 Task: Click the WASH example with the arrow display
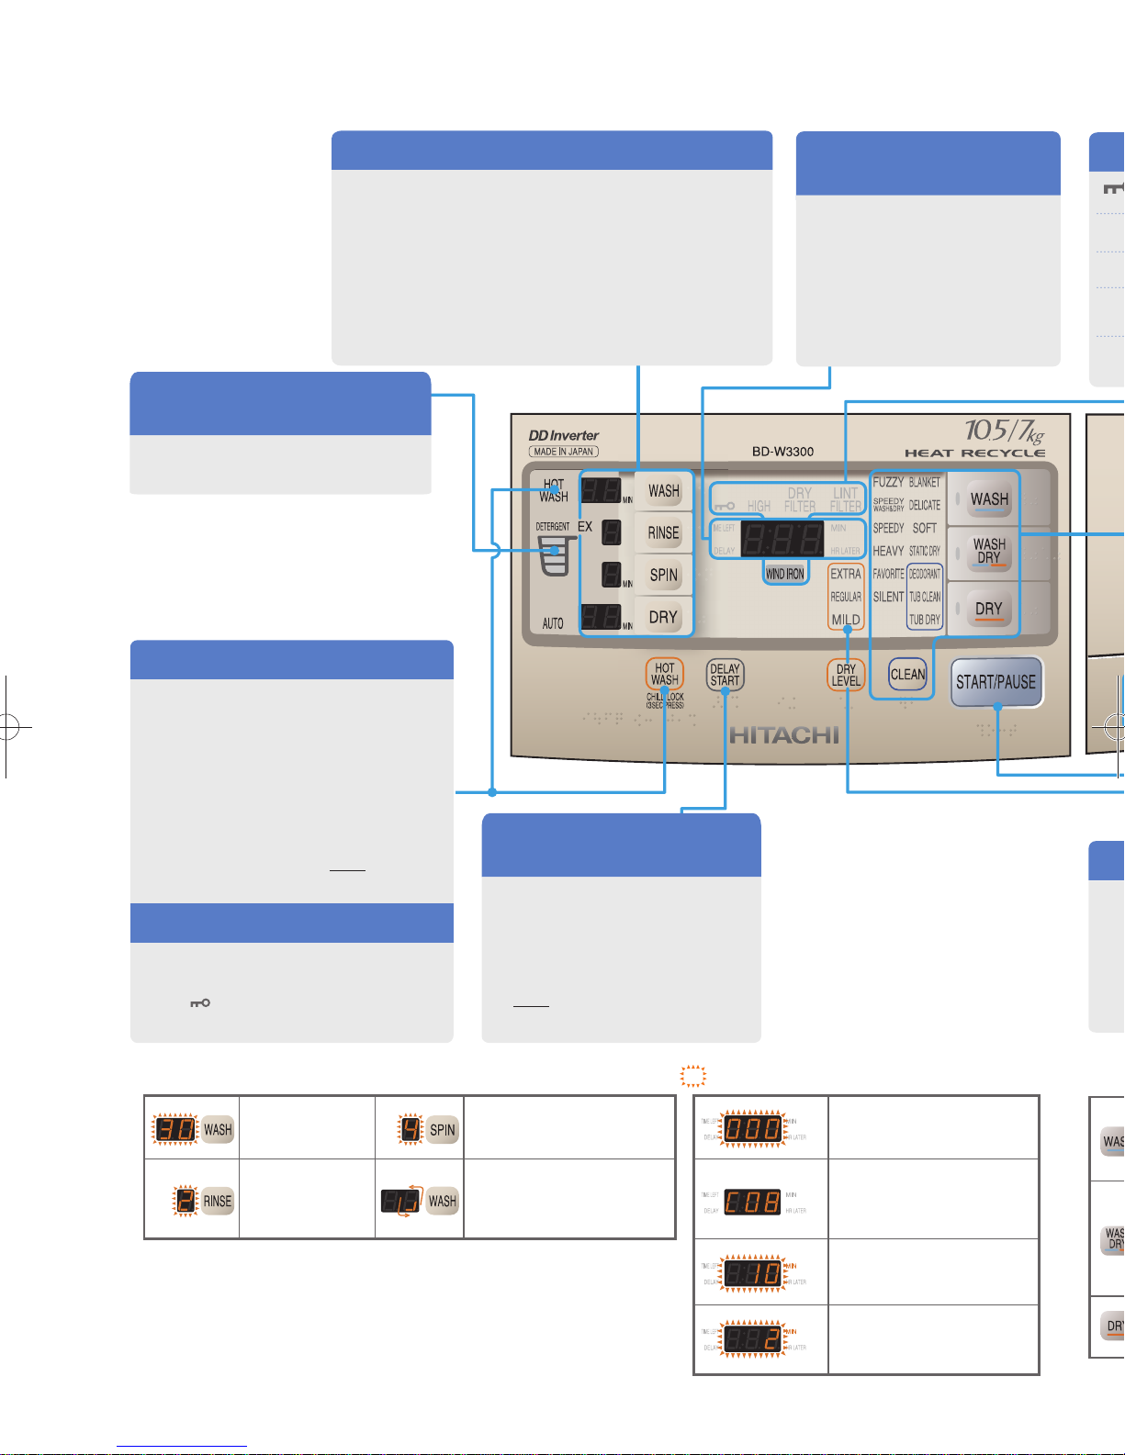coord(420,1201)
